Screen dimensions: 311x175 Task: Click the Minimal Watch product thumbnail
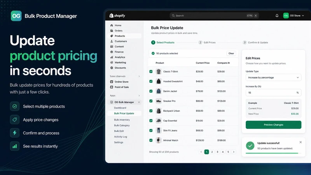point(159,140)
